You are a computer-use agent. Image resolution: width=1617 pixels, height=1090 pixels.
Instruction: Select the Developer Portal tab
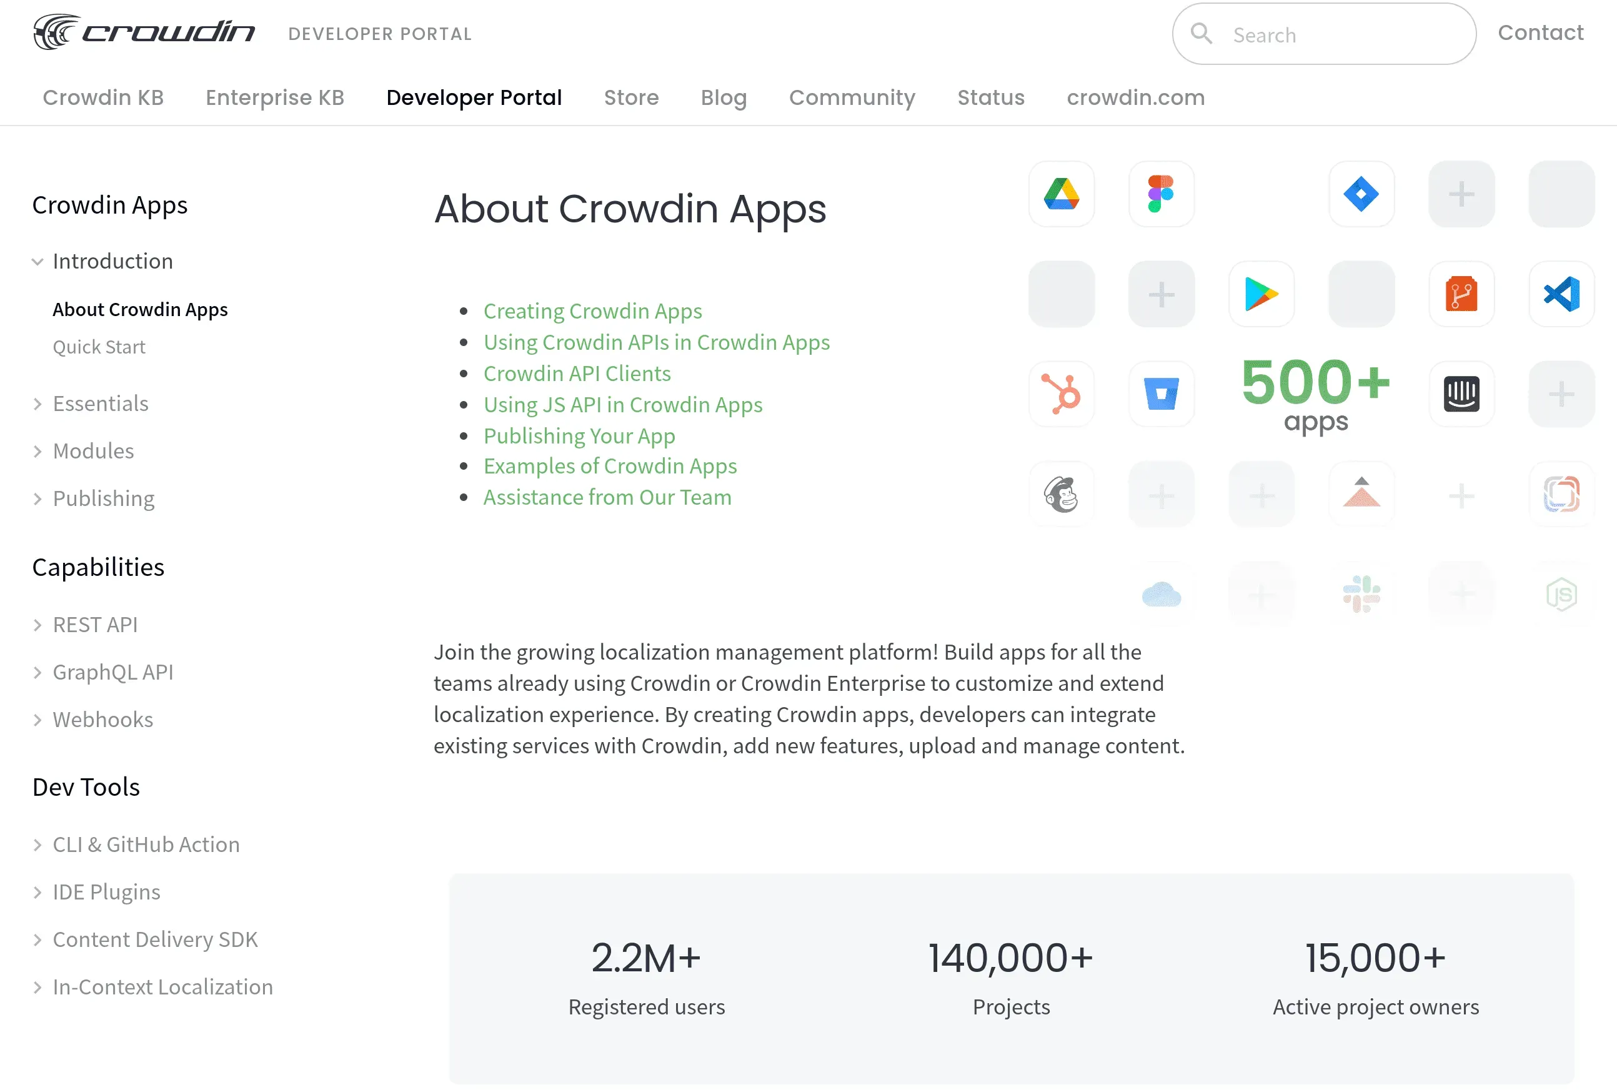coord(472,96)
